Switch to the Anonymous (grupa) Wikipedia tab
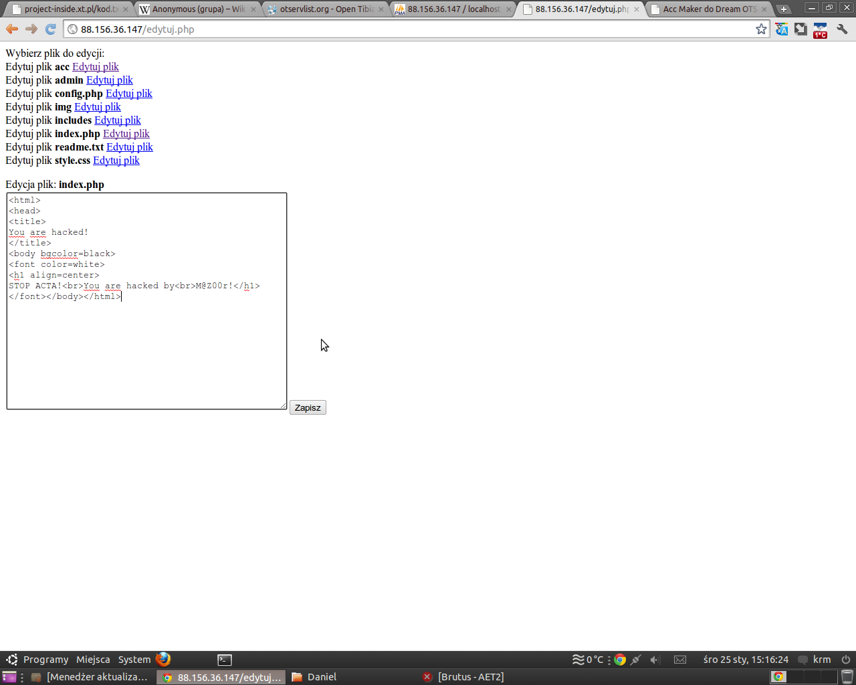 [x=197, y=9]
